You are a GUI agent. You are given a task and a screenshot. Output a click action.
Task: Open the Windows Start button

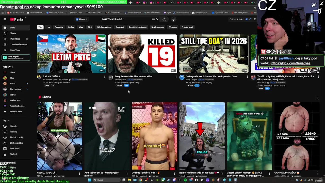[90, 180]
